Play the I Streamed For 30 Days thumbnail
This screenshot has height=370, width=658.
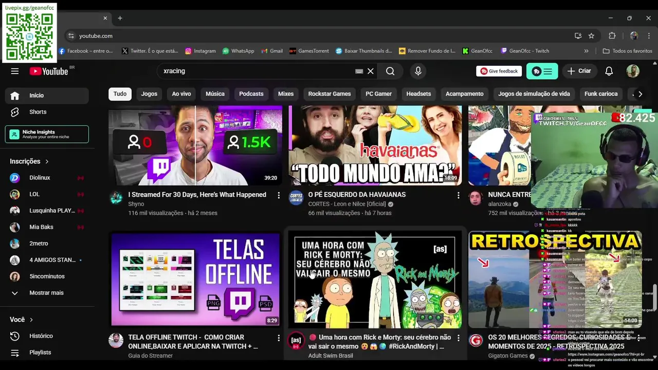195,145
